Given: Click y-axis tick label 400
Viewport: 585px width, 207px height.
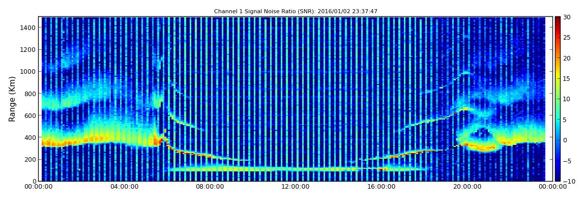Looking at the screenshot, I should 30,138.
